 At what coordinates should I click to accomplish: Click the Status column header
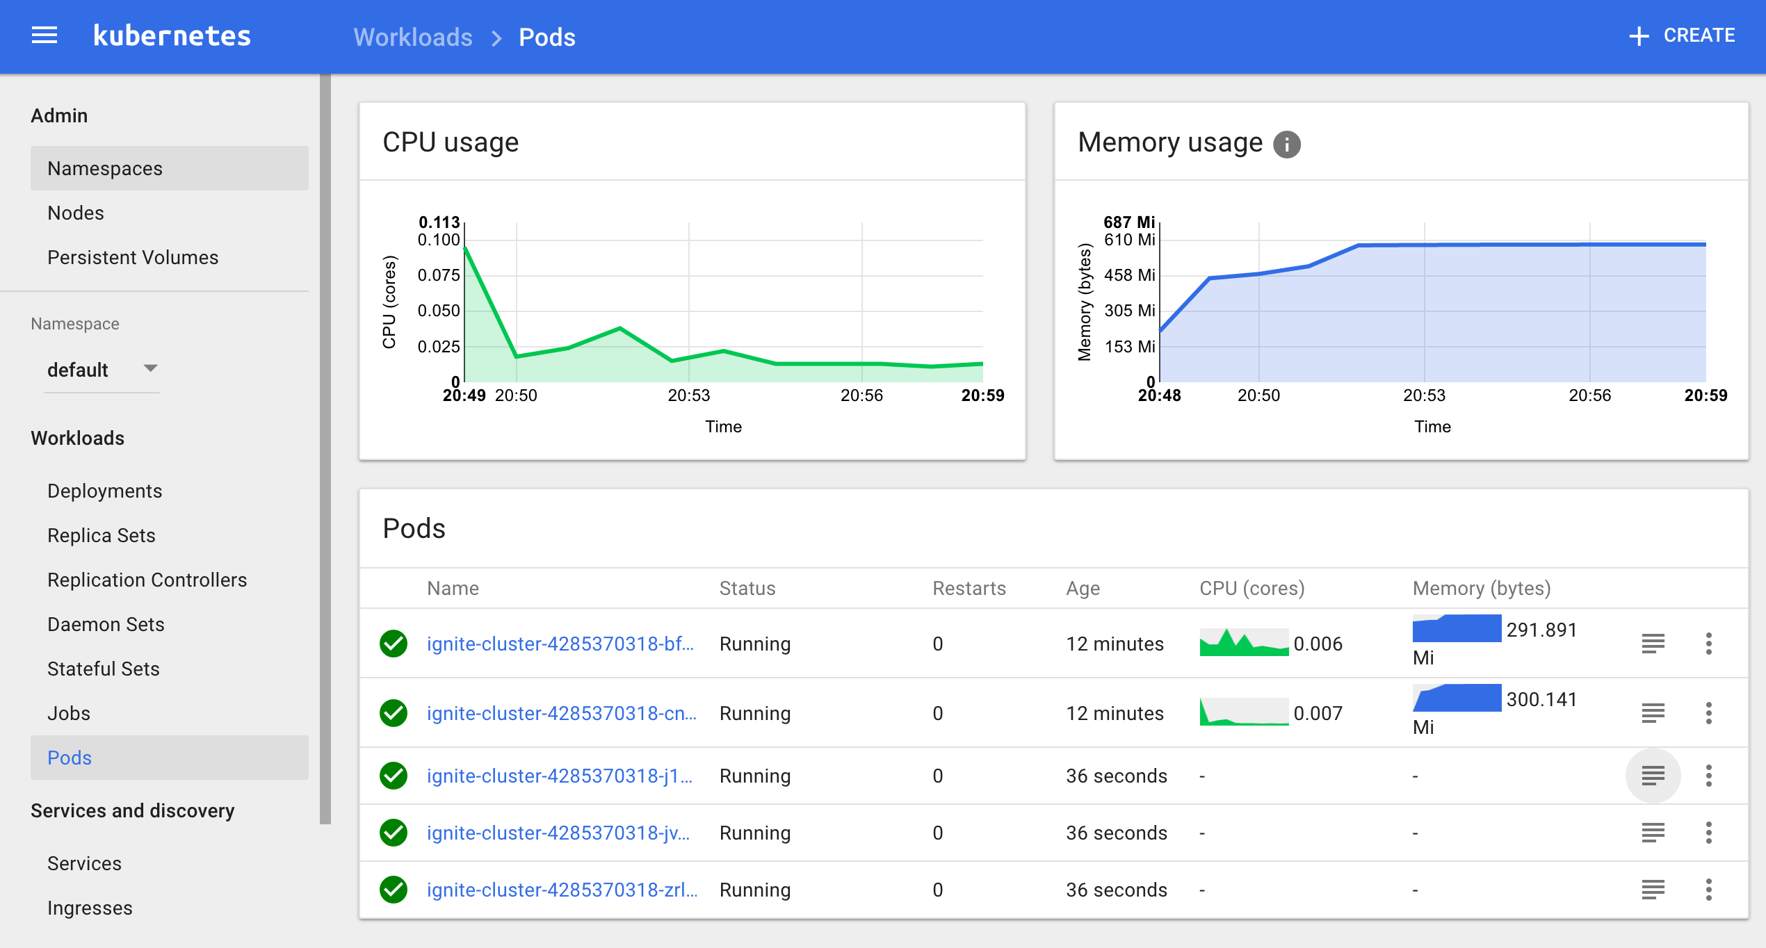pos(747,588)
